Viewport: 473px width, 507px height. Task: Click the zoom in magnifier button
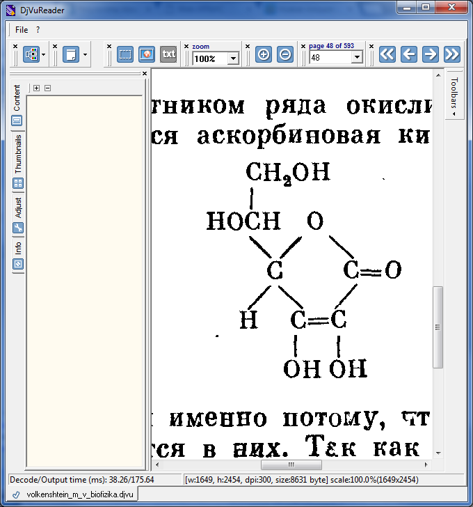(x=264, y=54)
